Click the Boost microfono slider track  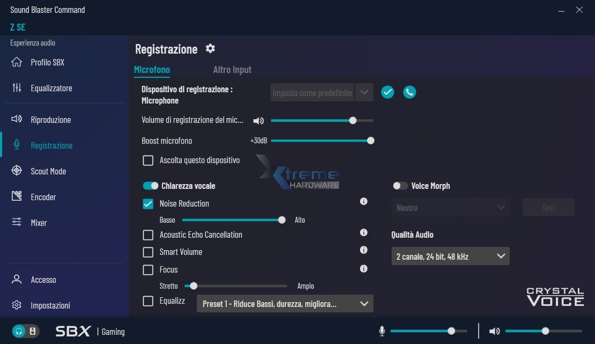pos(321,141)
